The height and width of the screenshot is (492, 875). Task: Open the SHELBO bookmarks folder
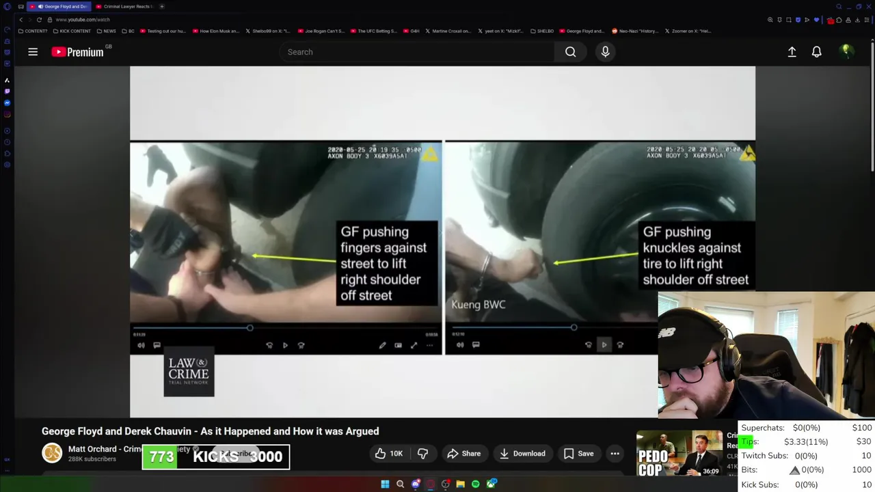click(541, 31)
